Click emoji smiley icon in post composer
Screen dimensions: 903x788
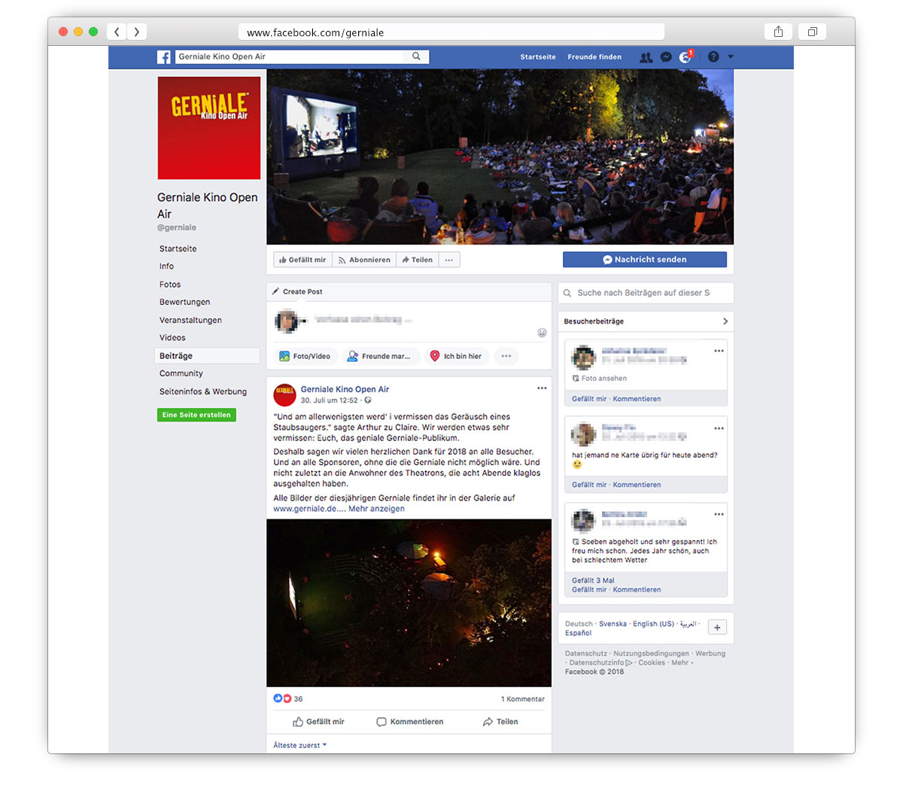click(542, 333)
